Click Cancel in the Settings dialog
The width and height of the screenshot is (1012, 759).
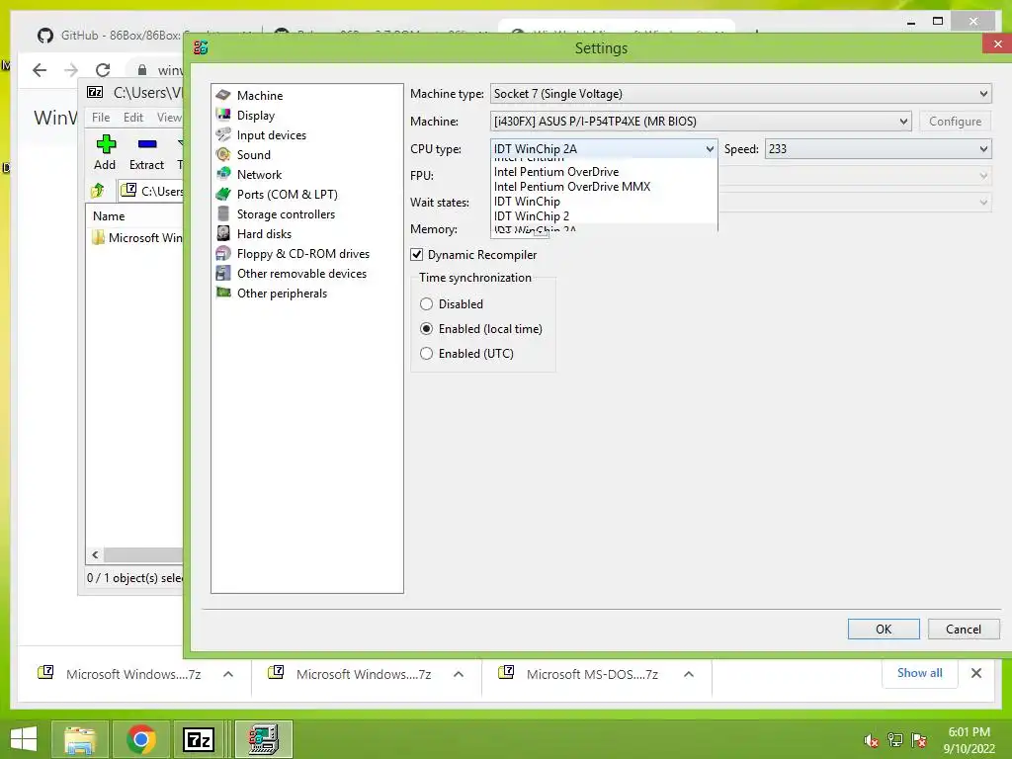pyautogui.click(x=964, y=630)
